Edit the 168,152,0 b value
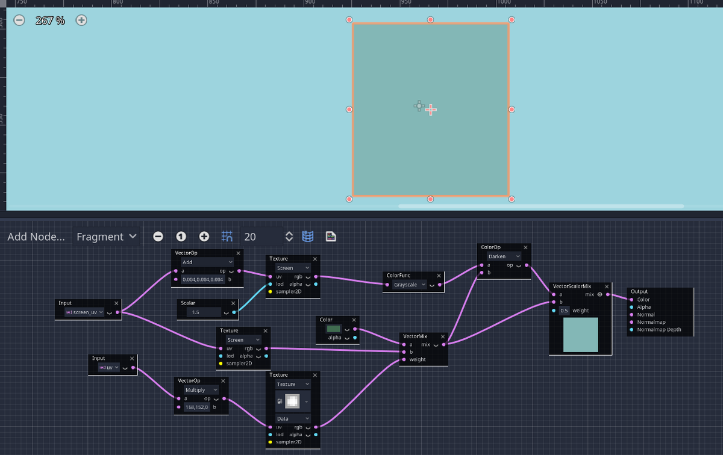 coord(197,407)
